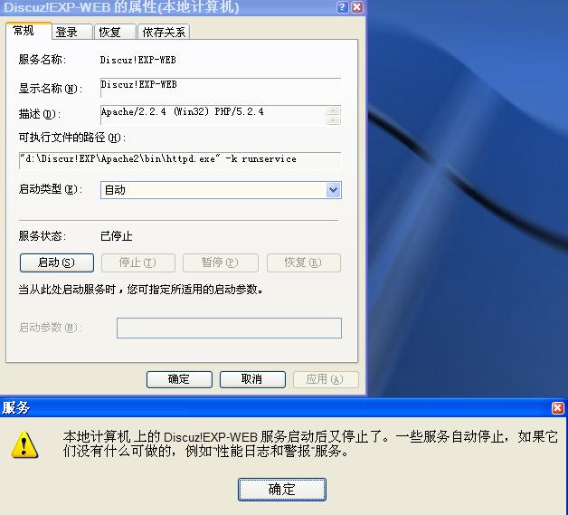Switch to the 常规 tab
Screen dimensions: 568x515
coord(28,31)
